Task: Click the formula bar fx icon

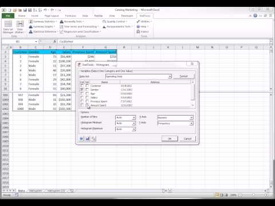Action: 54,41
